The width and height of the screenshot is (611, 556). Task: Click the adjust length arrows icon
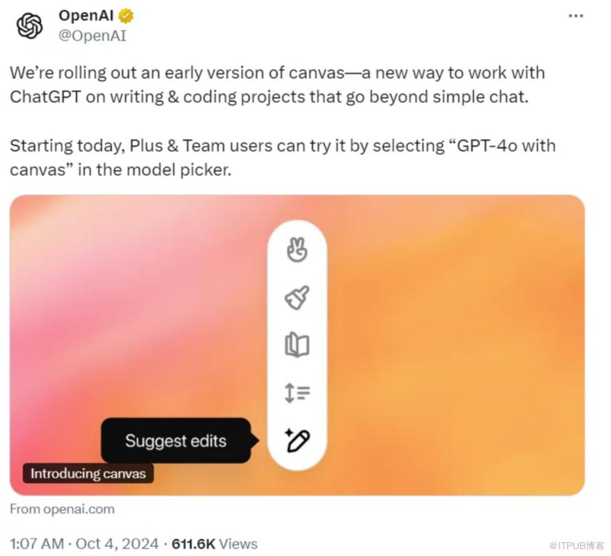(x=297, y=392)
